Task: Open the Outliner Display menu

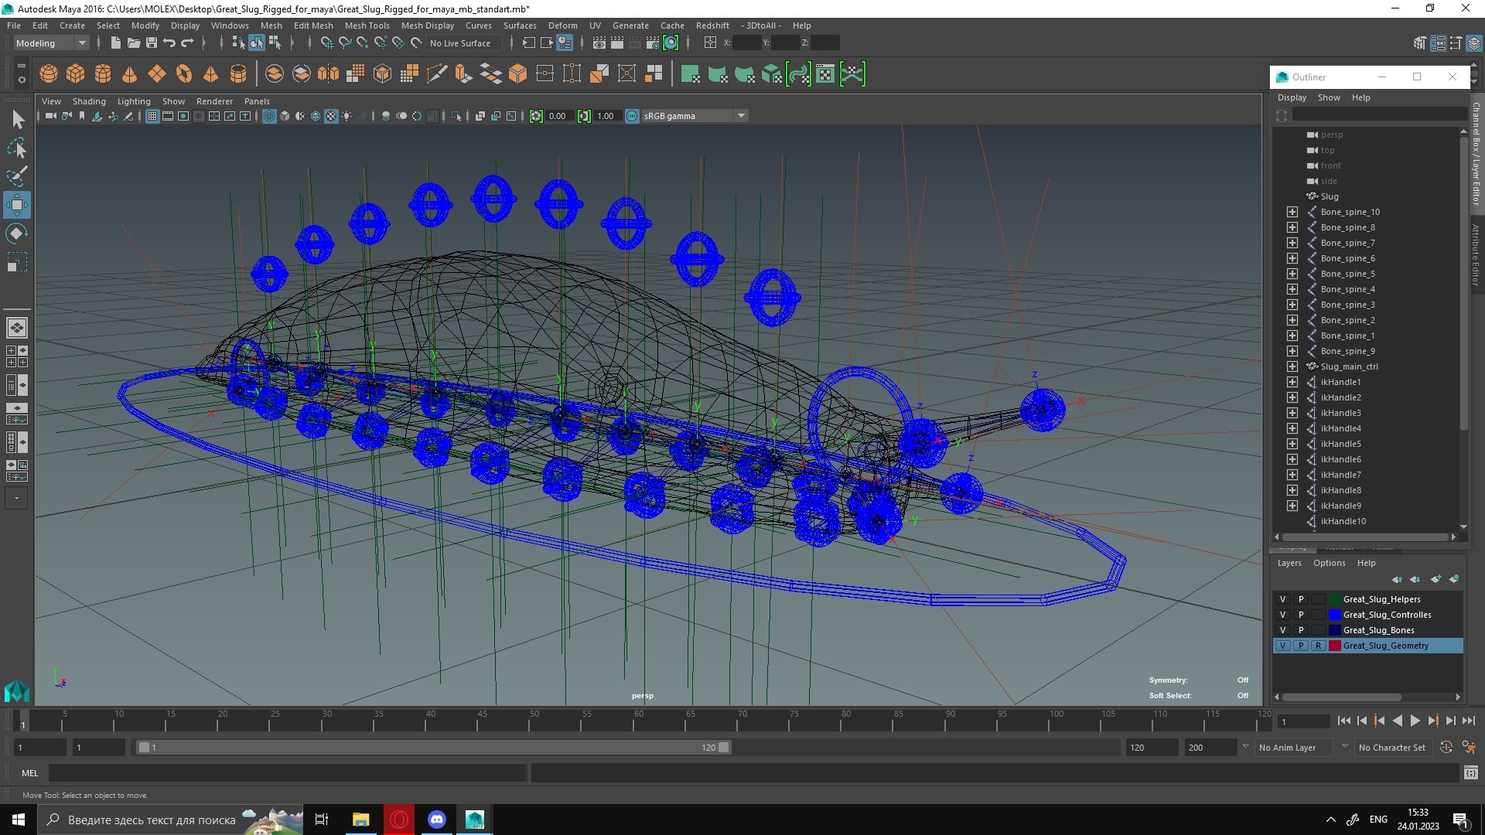Action: tap(1292, 97)
